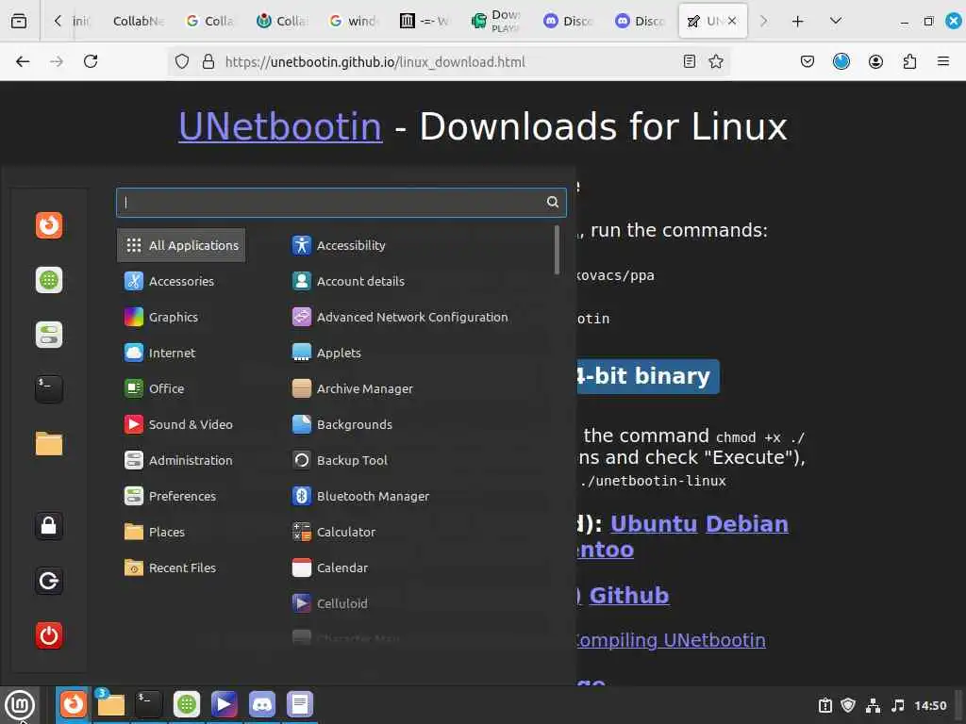
Task: Click the music note tray icon
Action: pos(898,705)
